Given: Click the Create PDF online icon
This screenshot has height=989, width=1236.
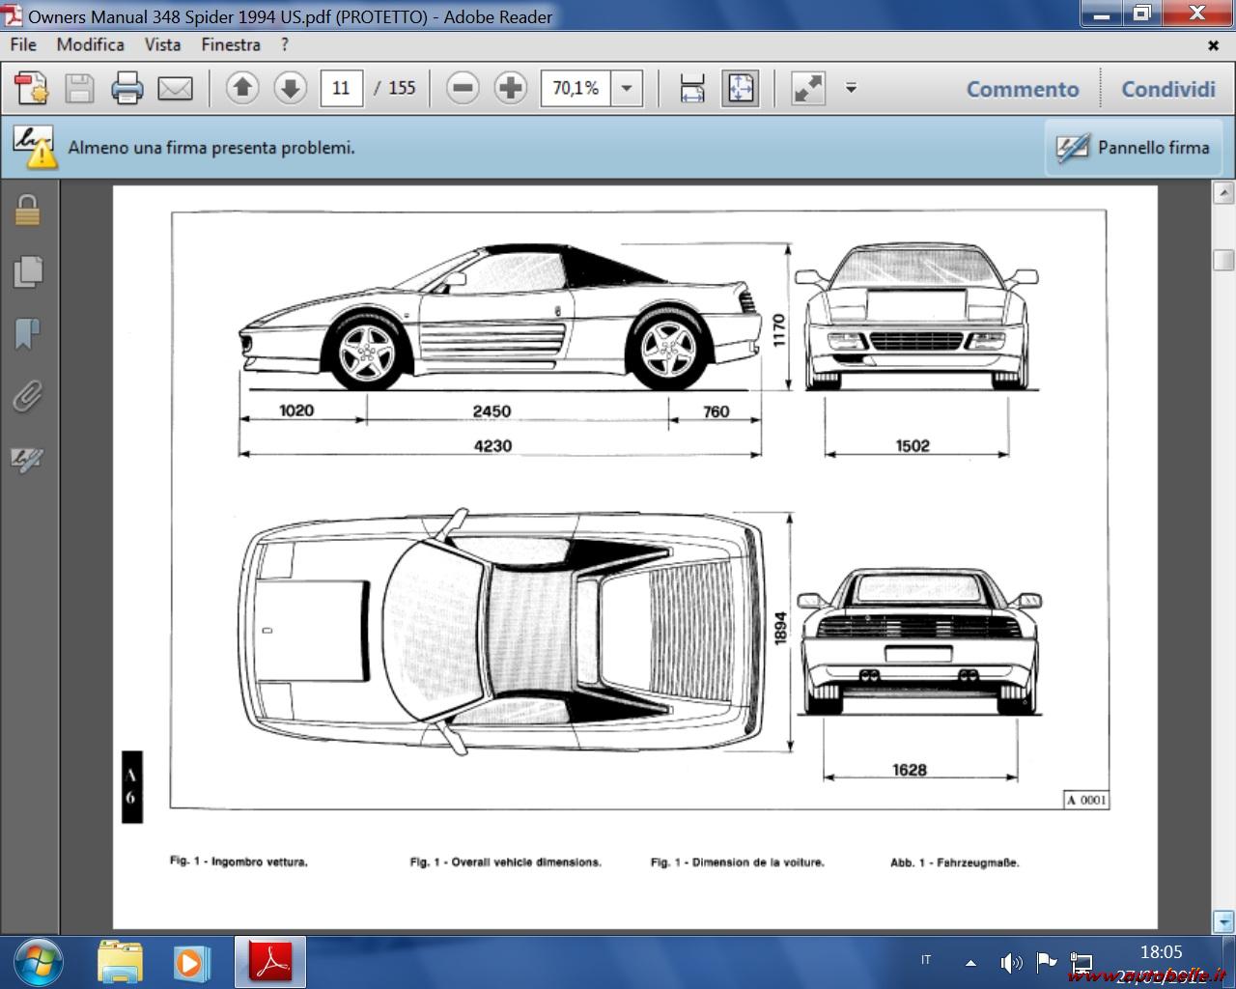Looking at the screenshot, I should [32, 89].
